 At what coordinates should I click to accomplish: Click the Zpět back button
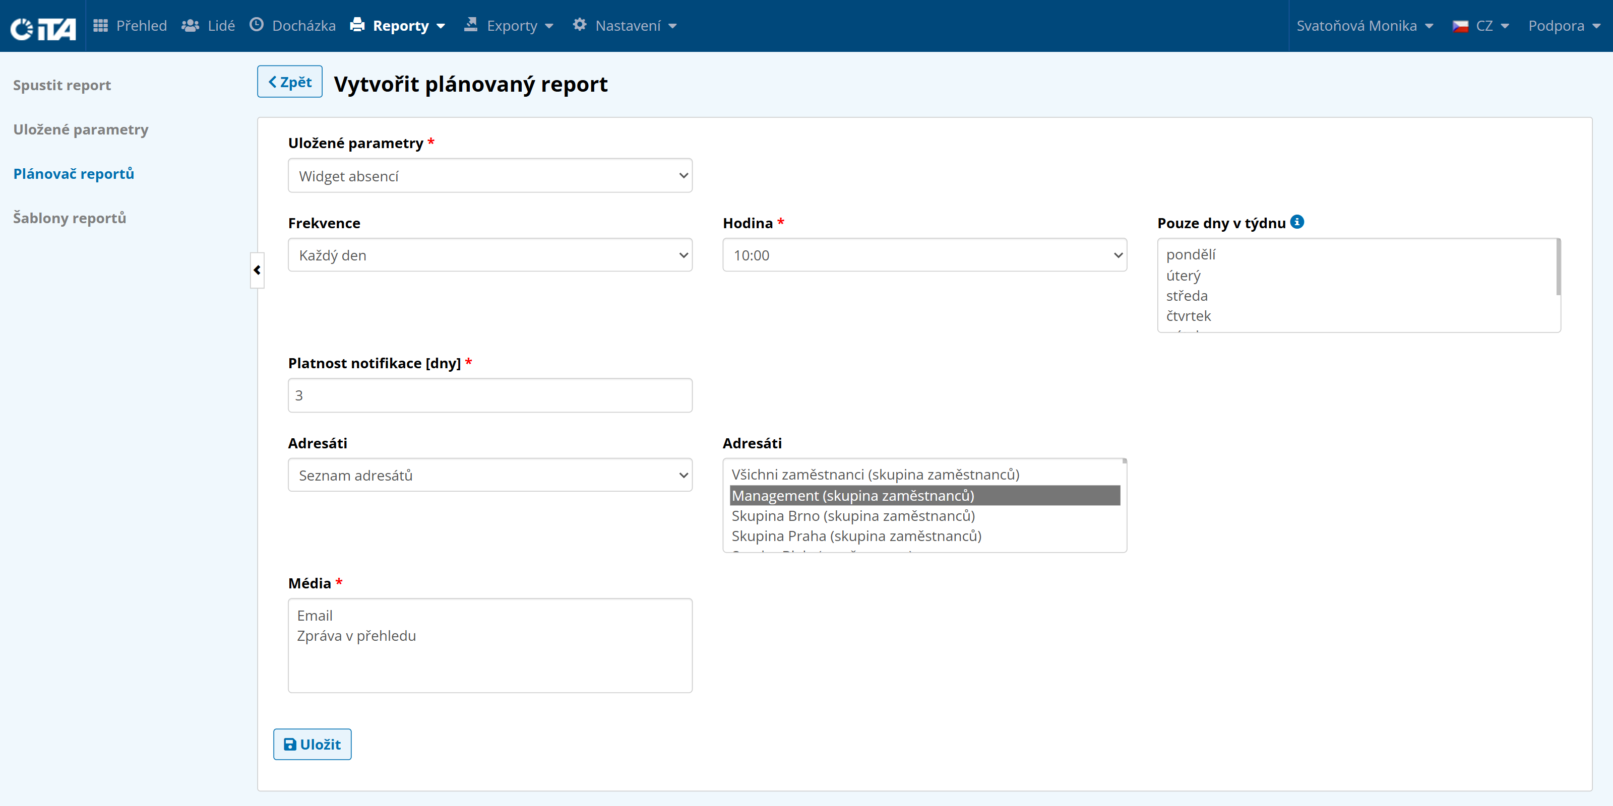coord(290,82)
